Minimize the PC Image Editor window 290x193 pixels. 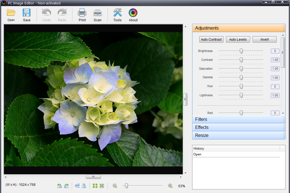point(266,2)
